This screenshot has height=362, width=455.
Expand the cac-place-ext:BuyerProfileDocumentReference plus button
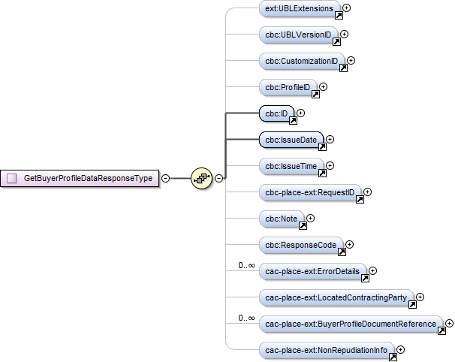[x=449, y=323]
